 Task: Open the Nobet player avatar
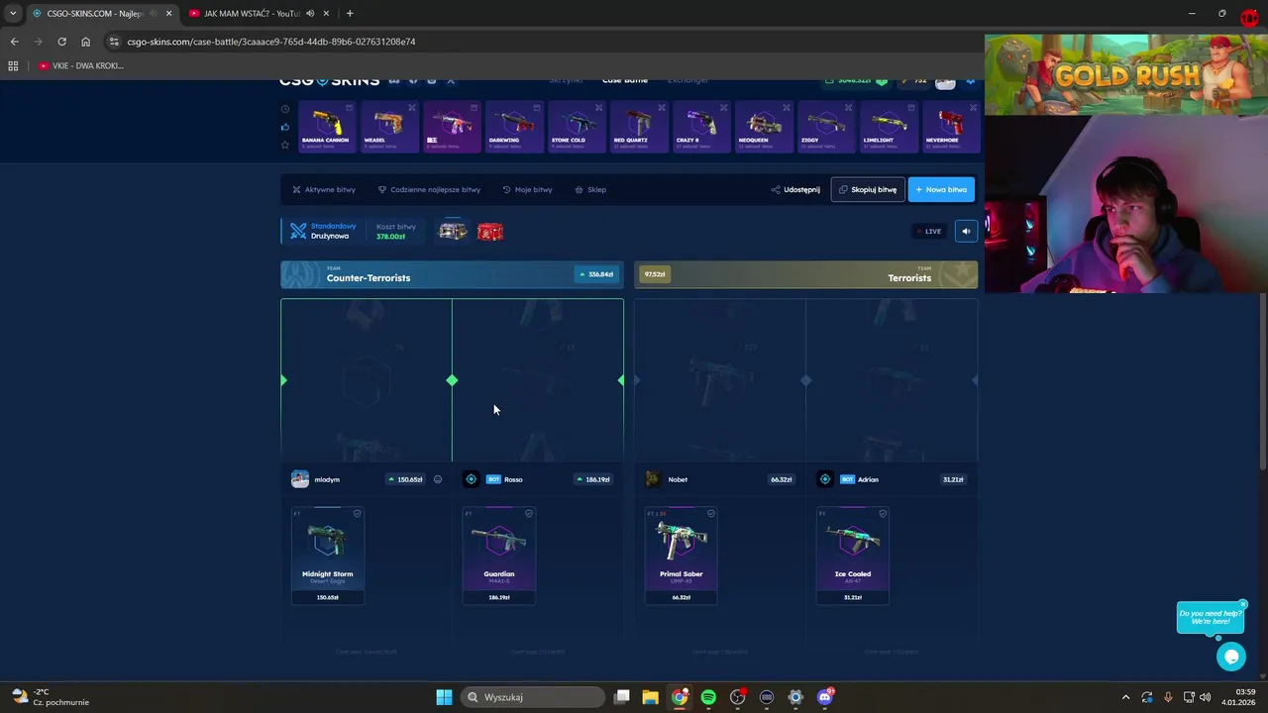[x=652, y=479]
